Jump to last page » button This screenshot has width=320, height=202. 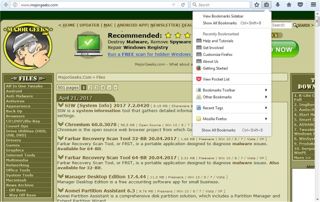click(115, 88)
